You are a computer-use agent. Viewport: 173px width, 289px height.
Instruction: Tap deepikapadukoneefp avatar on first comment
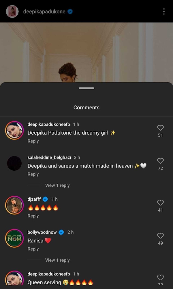14,130
